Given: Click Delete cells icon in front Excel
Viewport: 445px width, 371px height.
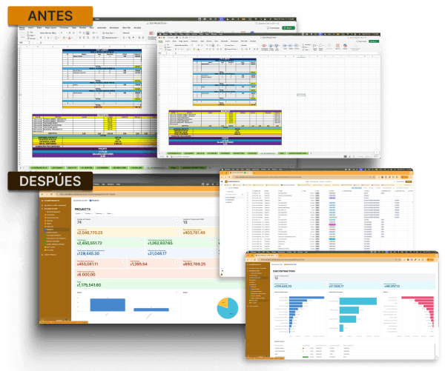Looking at the screenshot, I should 291,47.
